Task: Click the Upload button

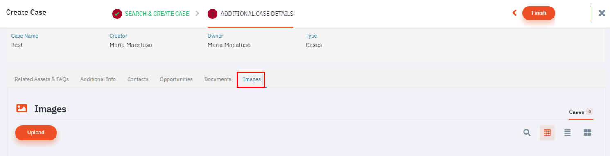Action: coord(36,133)
